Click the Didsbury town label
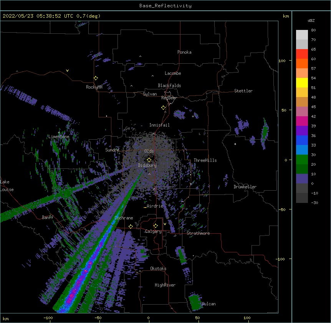331x323 pixels. [147, 165]
